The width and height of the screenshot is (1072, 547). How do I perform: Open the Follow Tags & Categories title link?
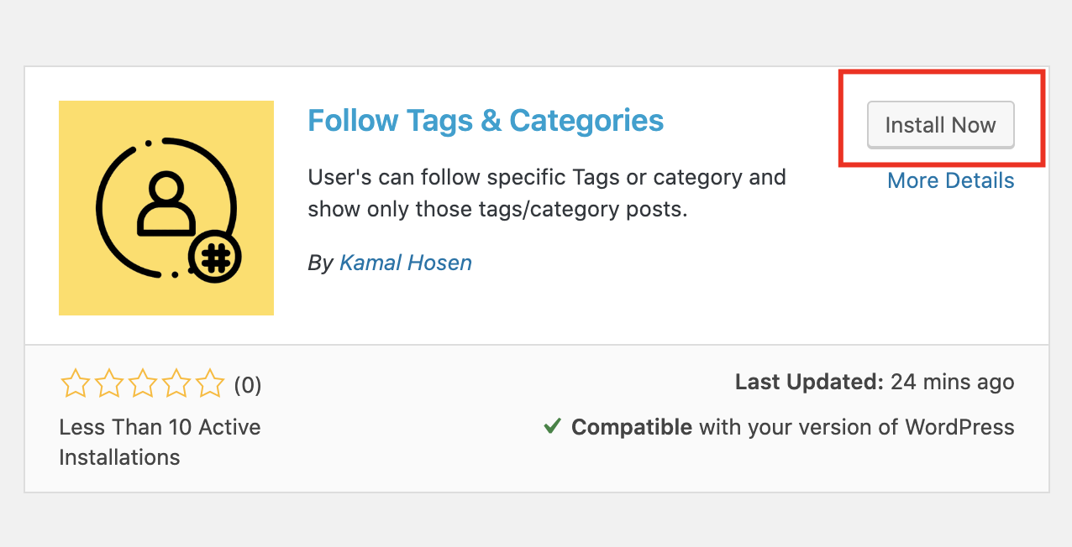486,121
